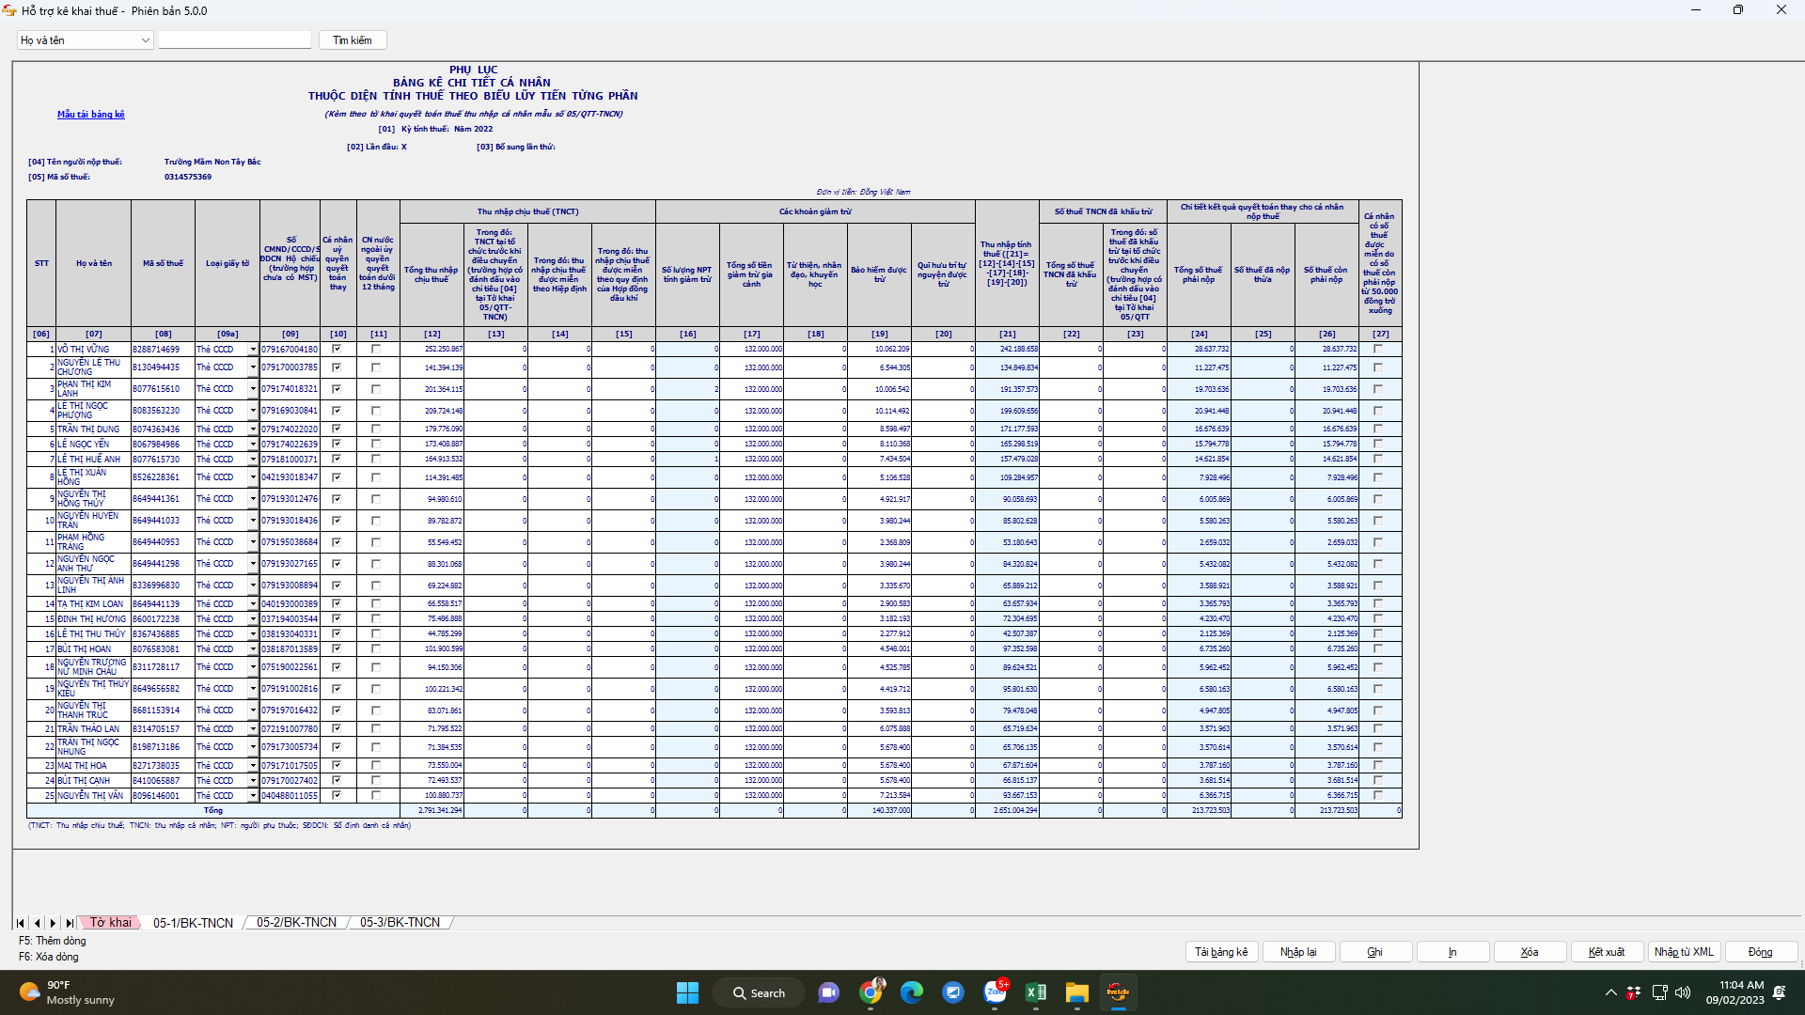Switch to the Tờ khai tab
The image size is (1805, 1015).
click(x=110, y=923)
